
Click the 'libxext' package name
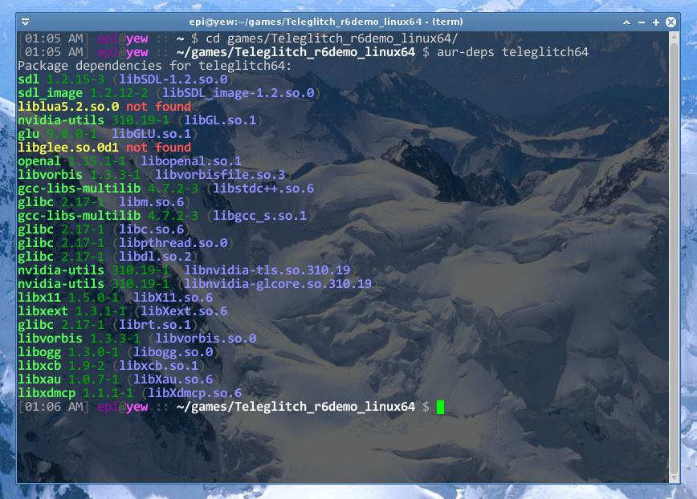[x=43, y=311]
